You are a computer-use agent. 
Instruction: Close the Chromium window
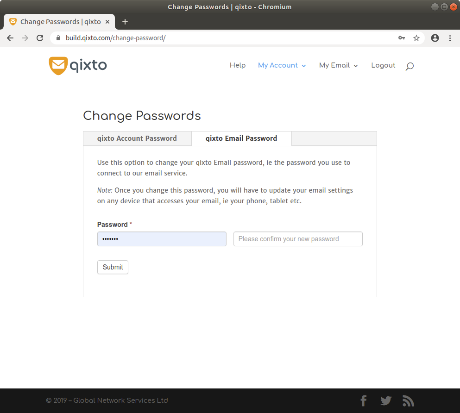click(x=453, y=7)
